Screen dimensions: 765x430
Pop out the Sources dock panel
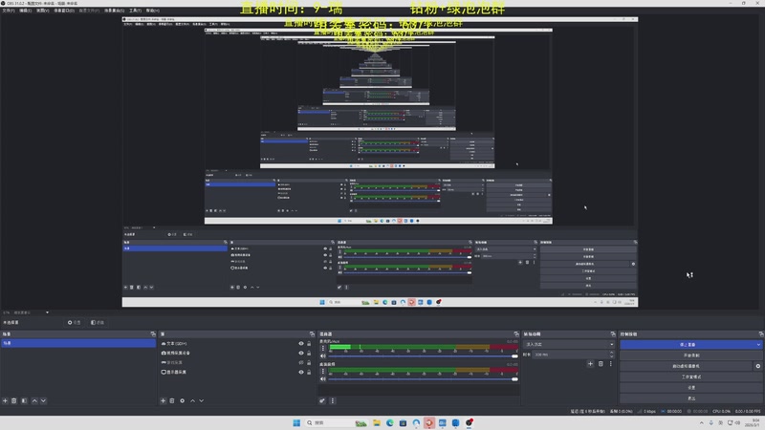[313, 333]
